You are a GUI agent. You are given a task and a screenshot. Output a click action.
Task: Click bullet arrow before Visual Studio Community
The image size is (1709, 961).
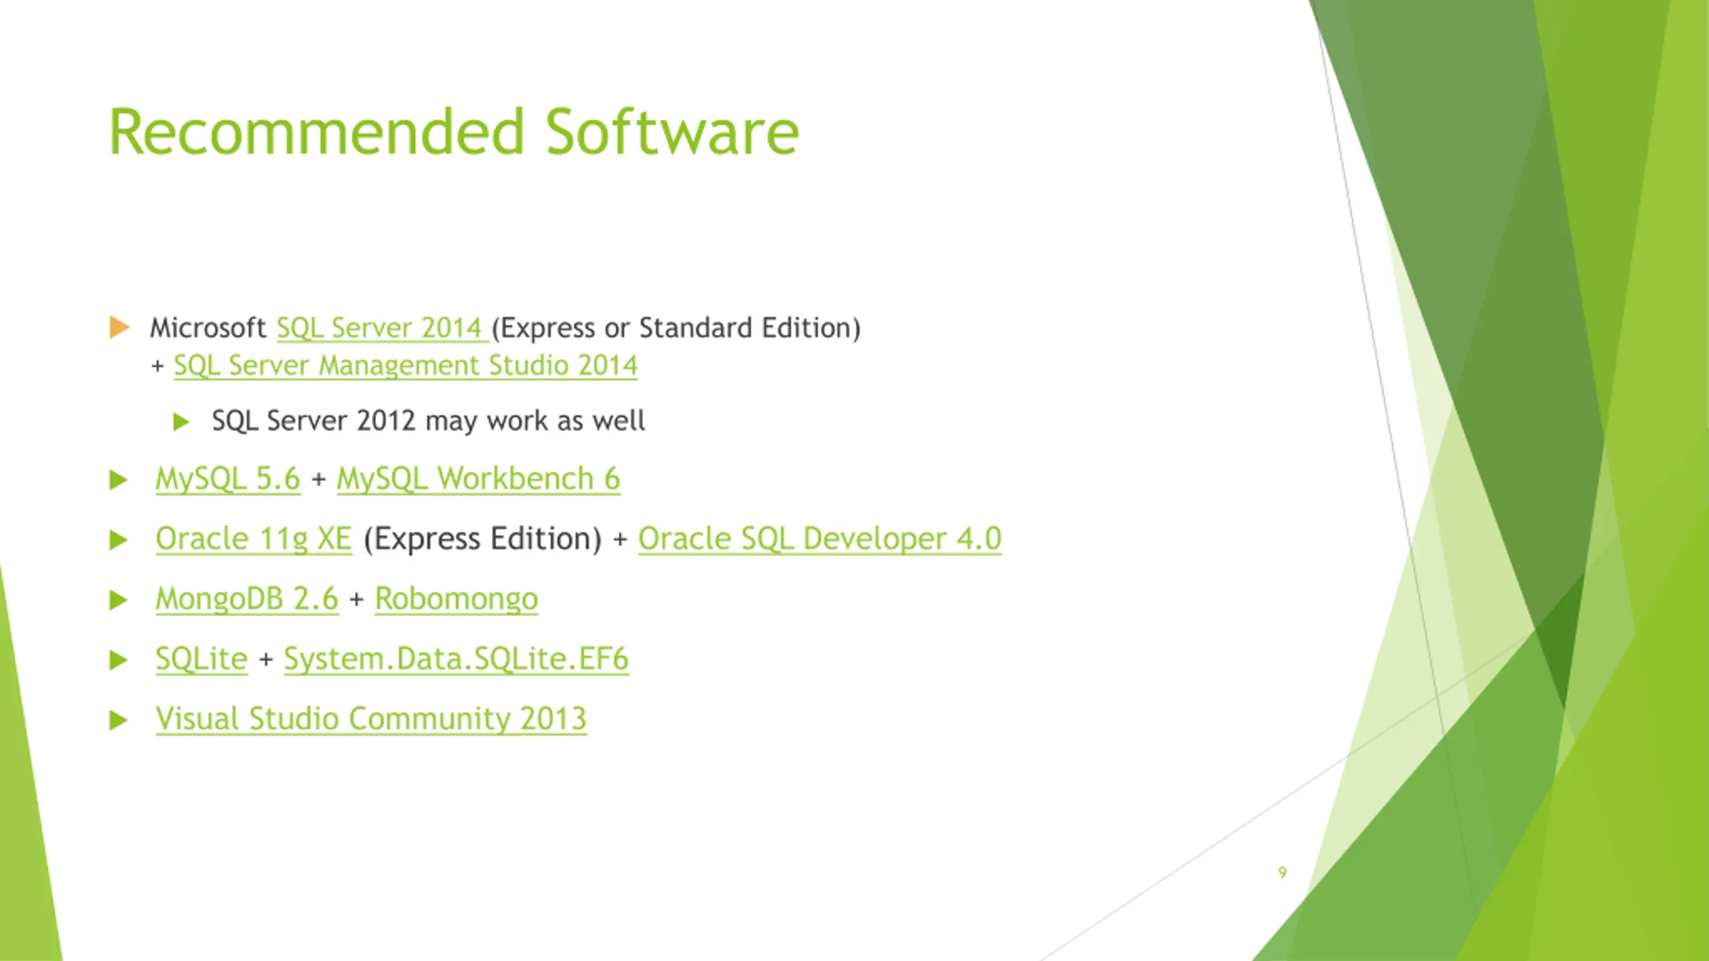click(118, 720)
